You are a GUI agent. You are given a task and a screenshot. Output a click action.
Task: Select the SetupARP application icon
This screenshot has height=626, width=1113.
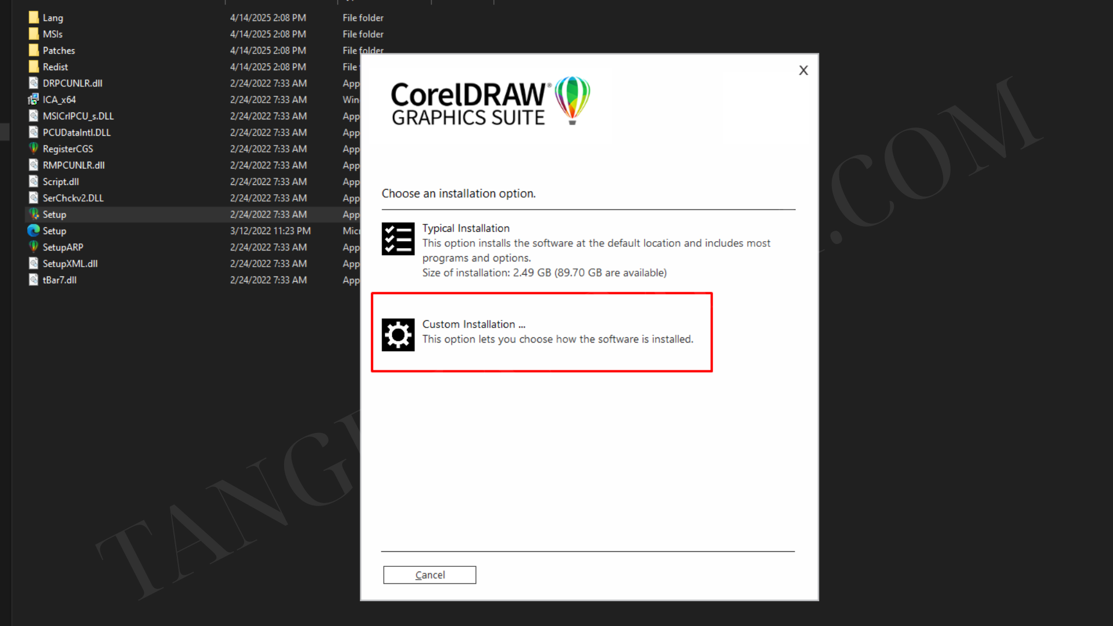[x=34, y=247]
